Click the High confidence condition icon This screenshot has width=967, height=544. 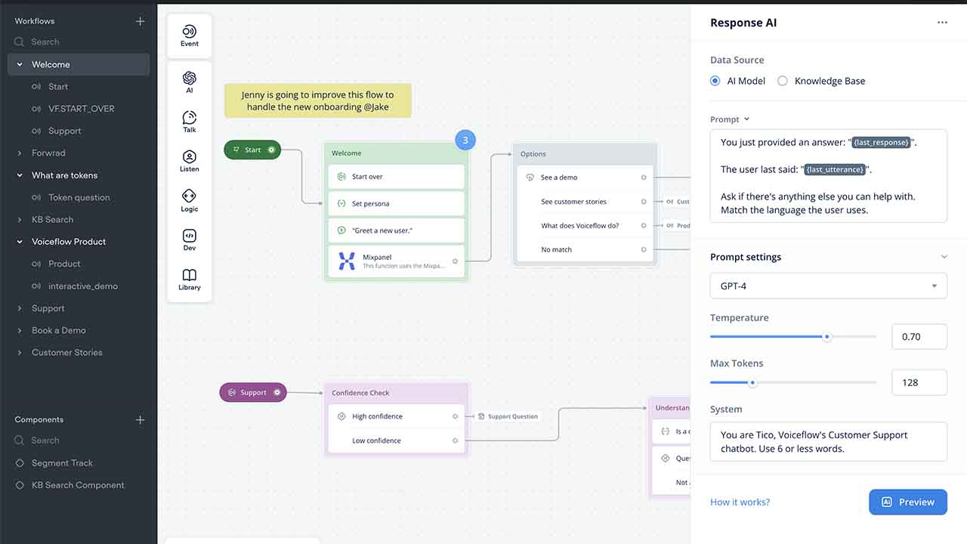click(x=341, y=416)
